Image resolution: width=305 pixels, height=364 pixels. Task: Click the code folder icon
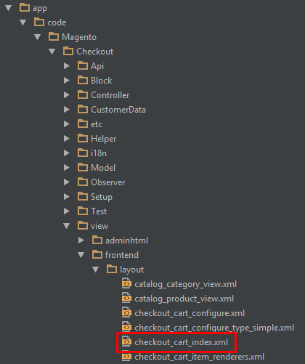(39, 22)
